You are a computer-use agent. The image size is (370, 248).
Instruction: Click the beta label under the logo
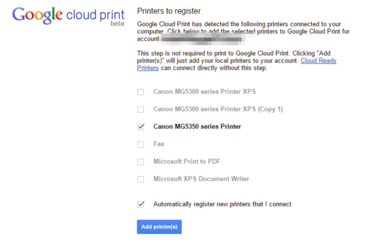pyautogui.click(x=118, y=24)
